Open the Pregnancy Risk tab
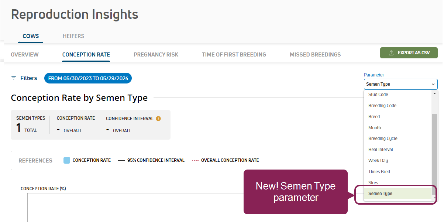This screenshot has width=444, height=222. pyautogui.click(x=156, y=55)
